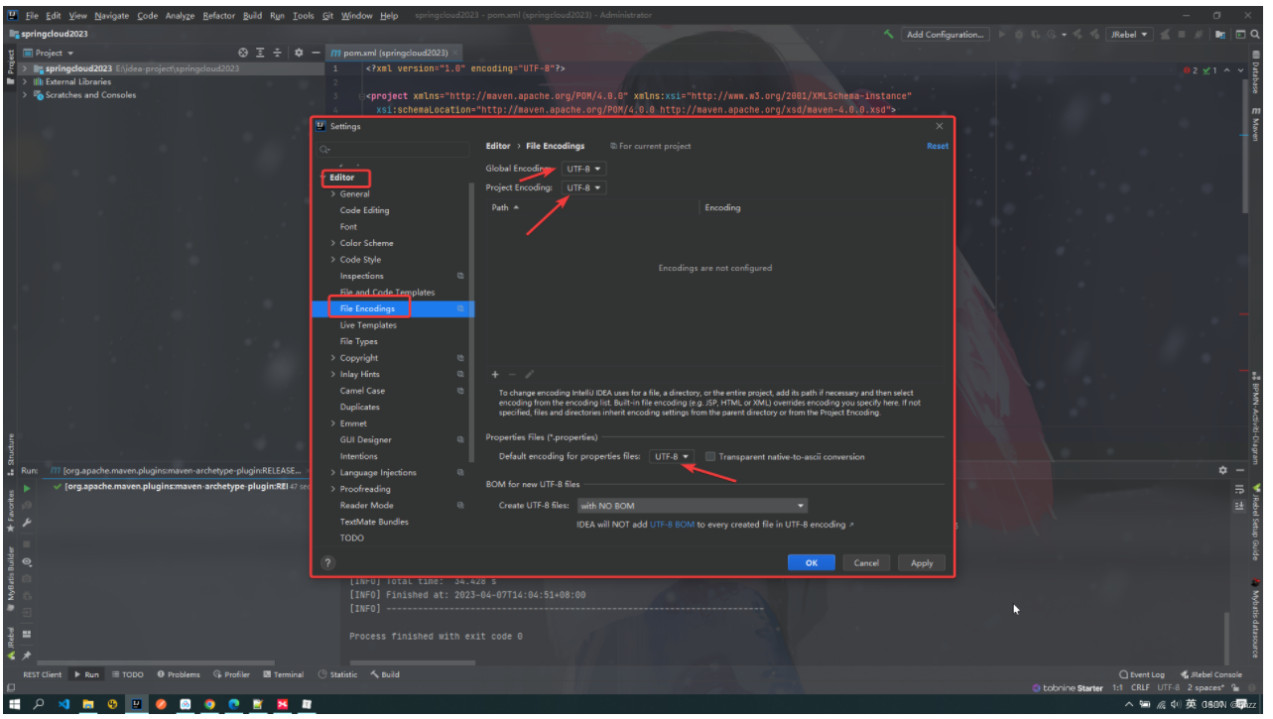Select Code Editing in settings tree

(x=364, y=210)
